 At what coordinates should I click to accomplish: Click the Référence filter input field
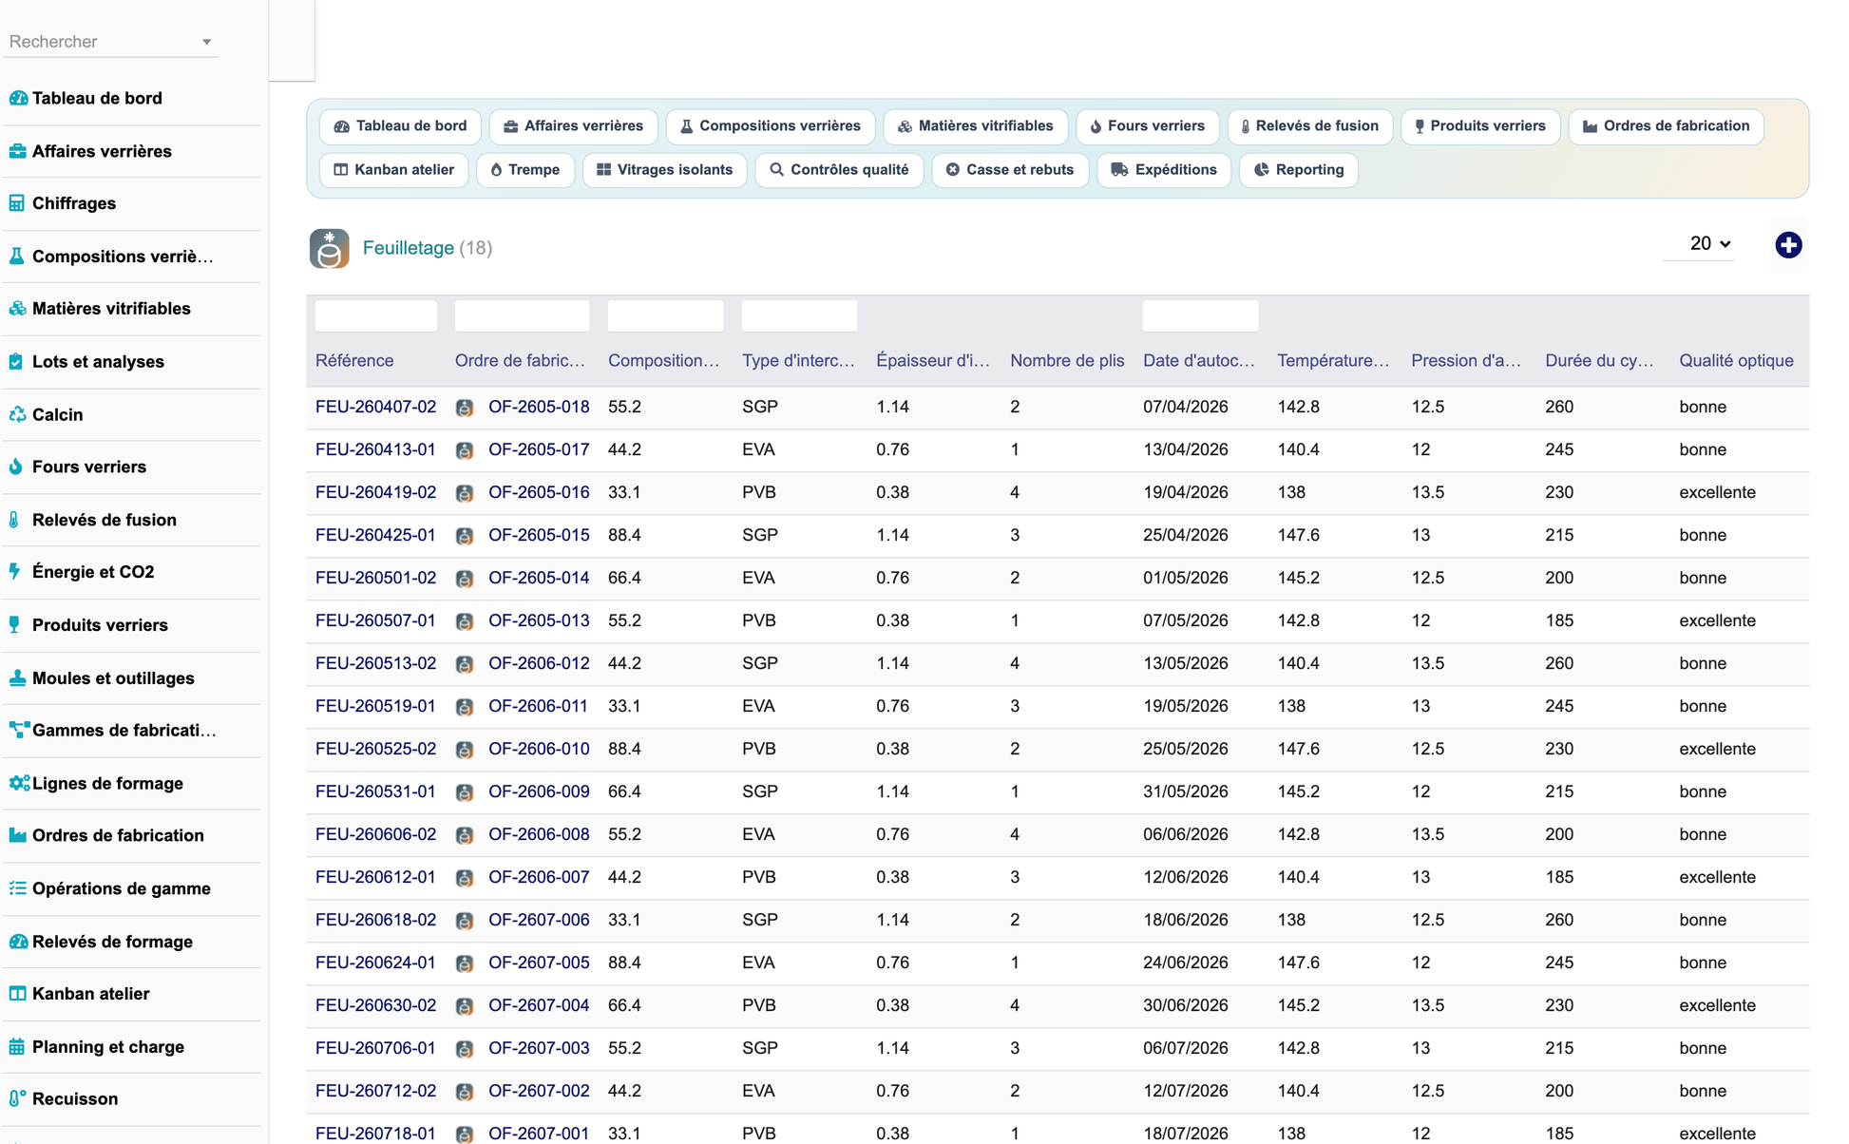(x=375, y=316)
